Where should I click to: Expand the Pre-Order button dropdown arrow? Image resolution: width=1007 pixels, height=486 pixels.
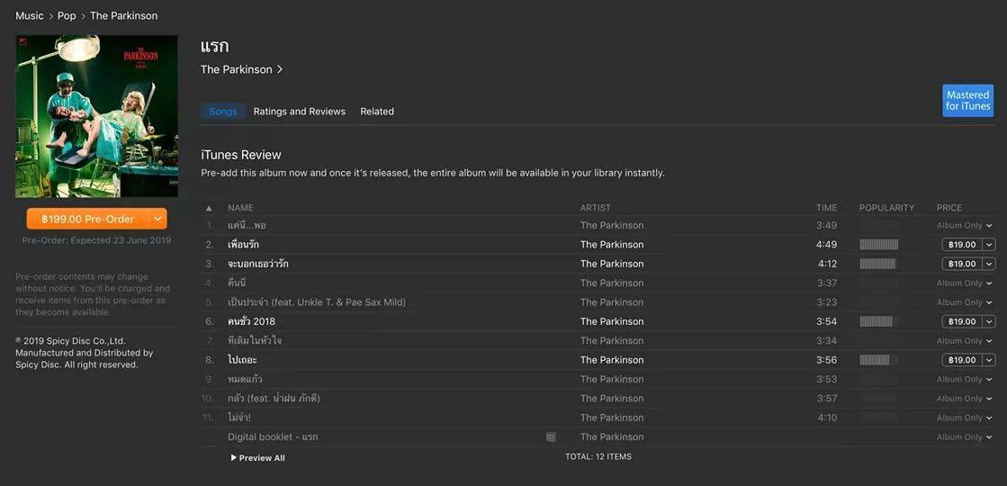coord(158,219)
